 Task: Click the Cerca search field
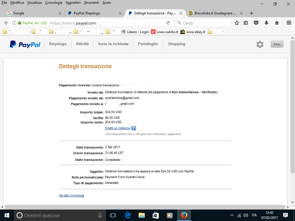point(203,23)
